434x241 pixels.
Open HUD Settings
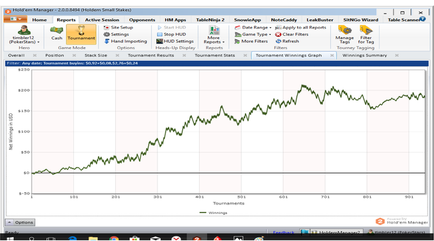coord(175,42)
